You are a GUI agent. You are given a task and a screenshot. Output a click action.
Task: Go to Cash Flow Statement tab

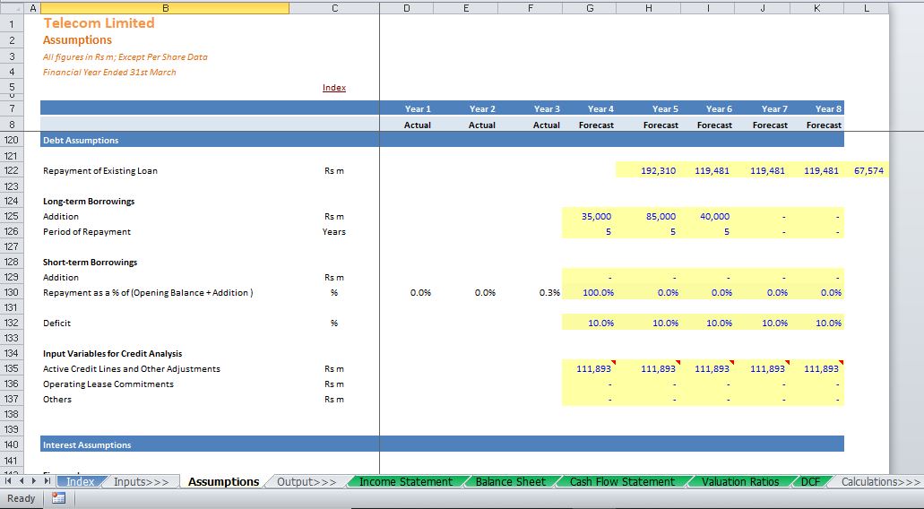[x=622, y=482]
